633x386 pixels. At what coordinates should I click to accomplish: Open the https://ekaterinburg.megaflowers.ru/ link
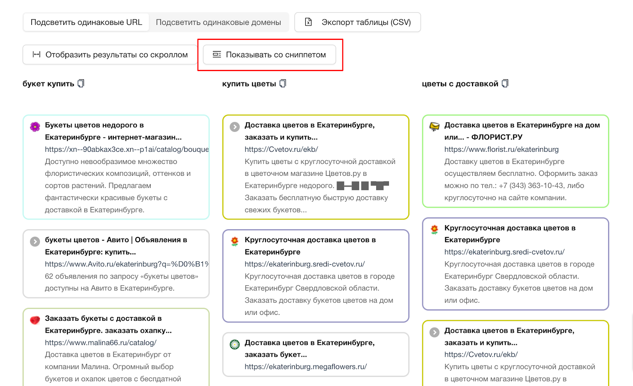click(306, 367)
